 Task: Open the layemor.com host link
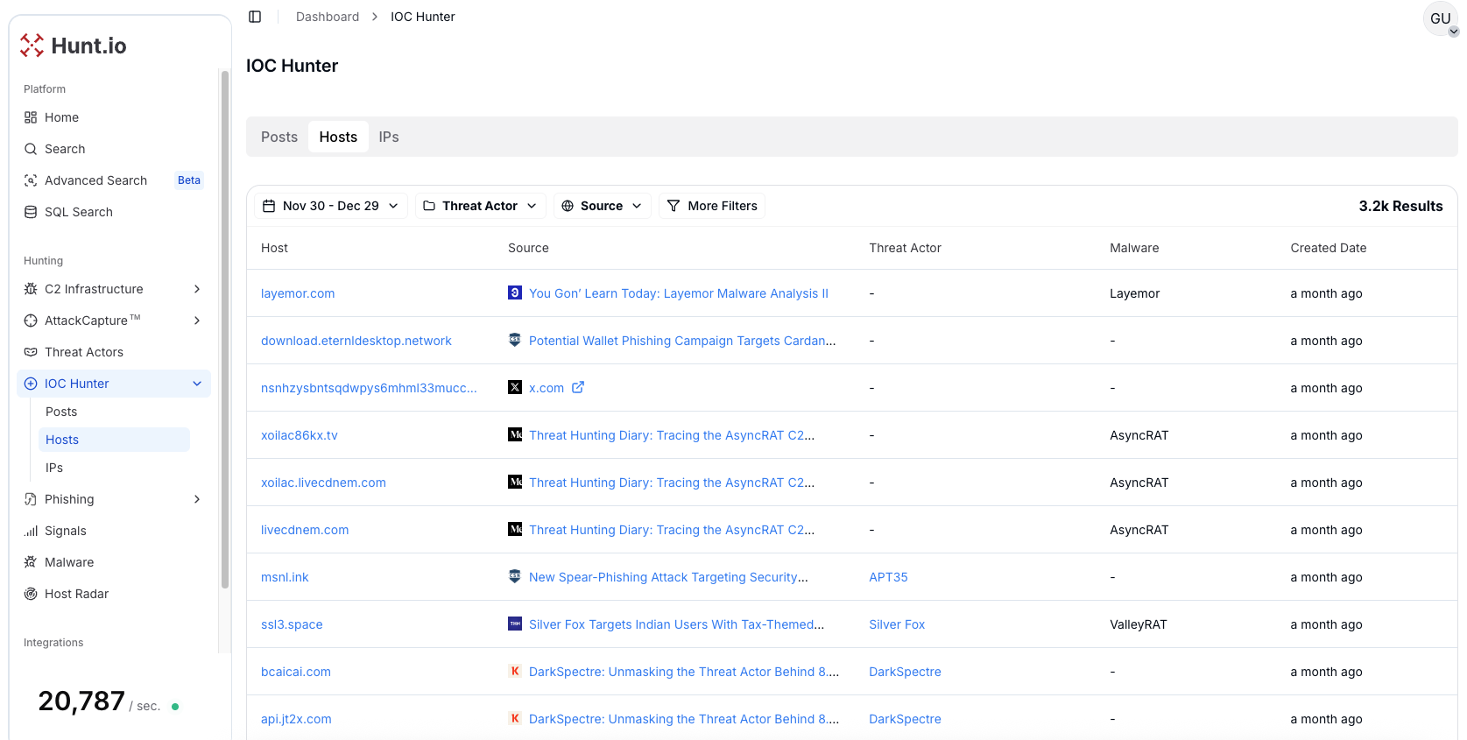tap(298, 293)
